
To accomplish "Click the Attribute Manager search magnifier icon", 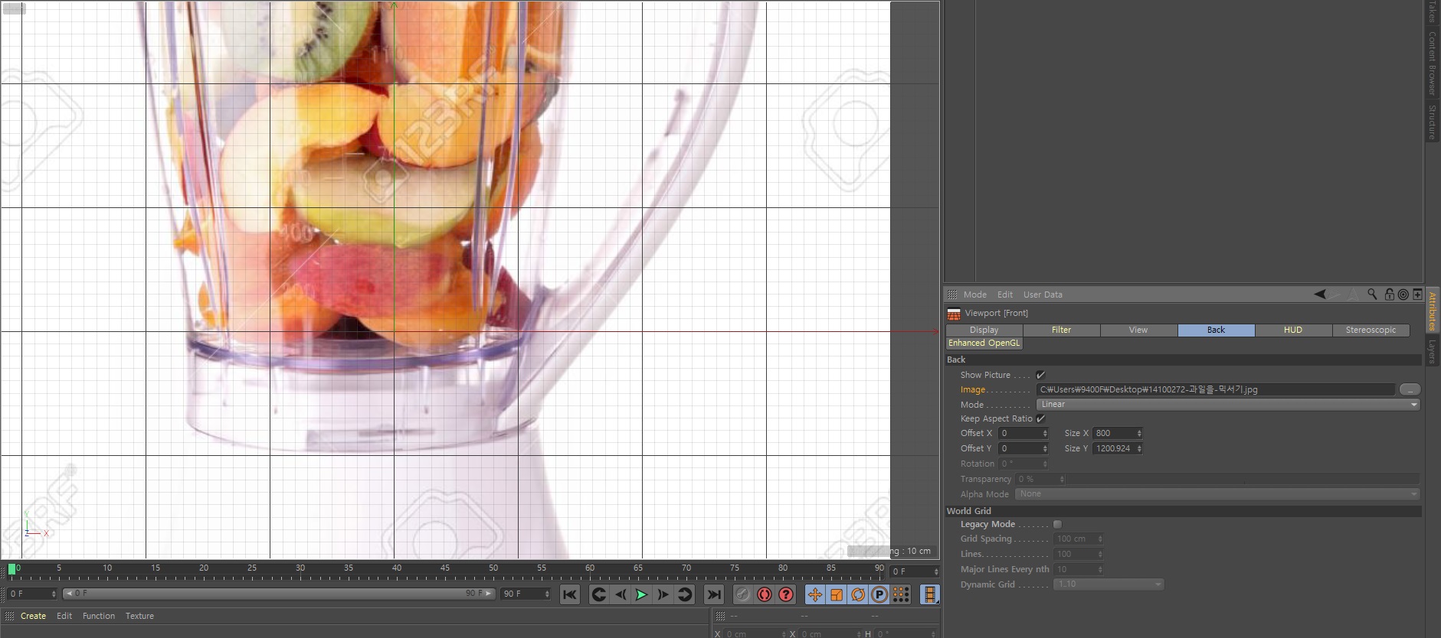I will point(1372,295).
